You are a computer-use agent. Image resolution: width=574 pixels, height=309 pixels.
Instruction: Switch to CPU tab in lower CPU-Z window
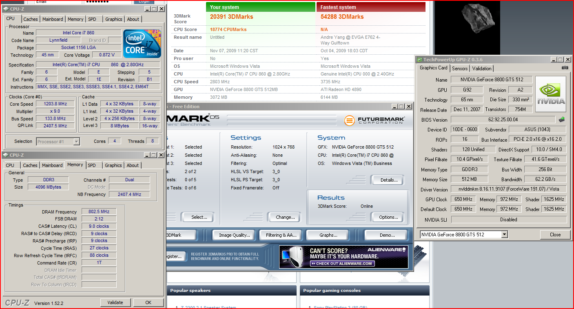pyautogui.click(x=10, y=165)
